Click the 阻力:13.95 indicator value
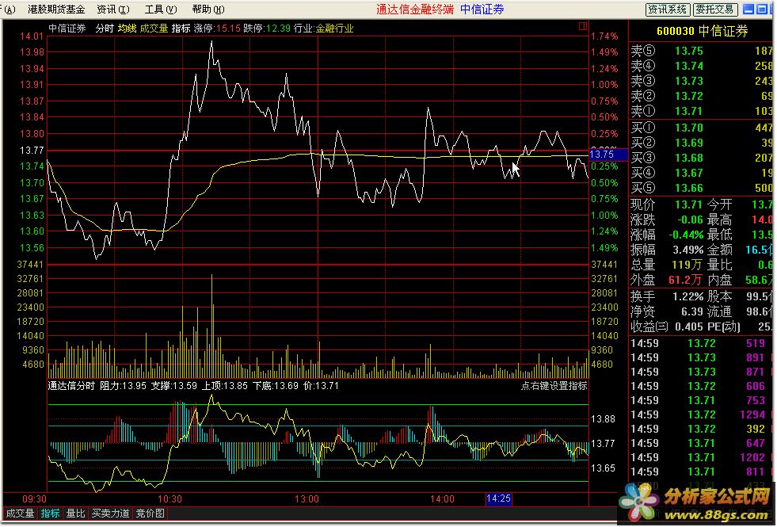Image resolution: width=777 pixels, height=527 pixels. (x=124, y=386)
